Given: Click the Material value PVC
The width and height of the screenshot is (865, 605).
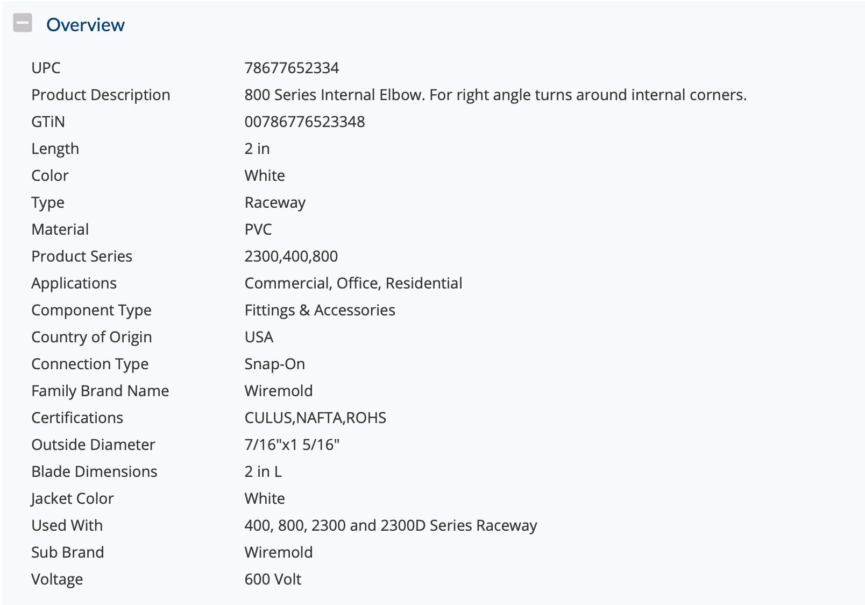Looking at the screenshot, I should point(258,229).
